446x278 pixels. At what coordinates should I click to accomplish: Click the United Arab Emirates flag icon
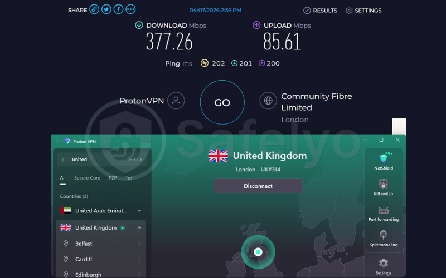click(x=66, y=211)
